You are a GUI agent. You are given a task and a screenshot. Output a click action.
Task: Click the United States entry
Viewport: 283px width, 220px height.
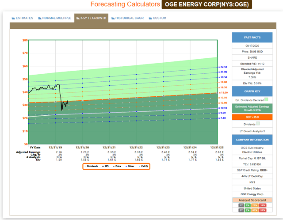252,189
